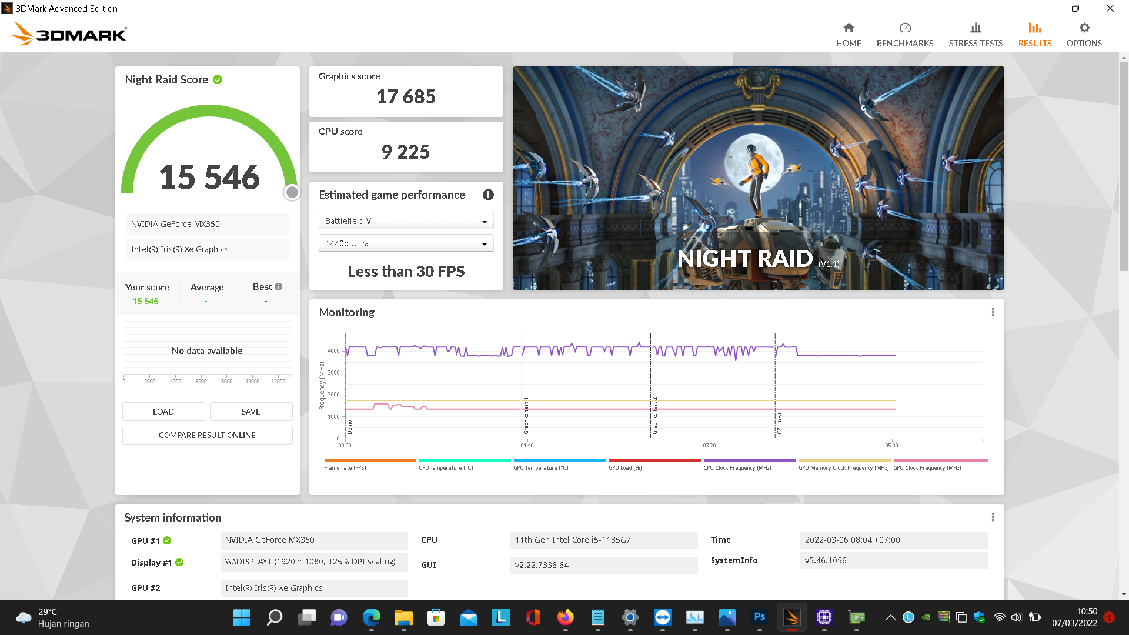Select the RESULTS tab
Viewport: 1129px width, 635px height.
tap(1035, 35)
